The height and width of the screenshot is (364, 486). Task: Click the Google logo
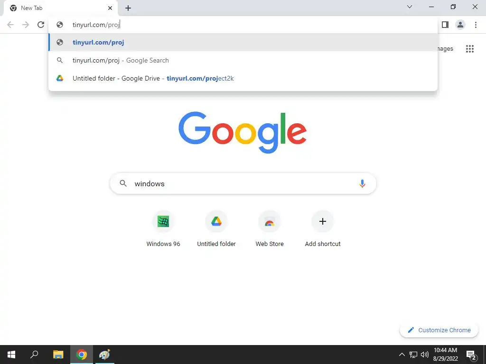243,133
